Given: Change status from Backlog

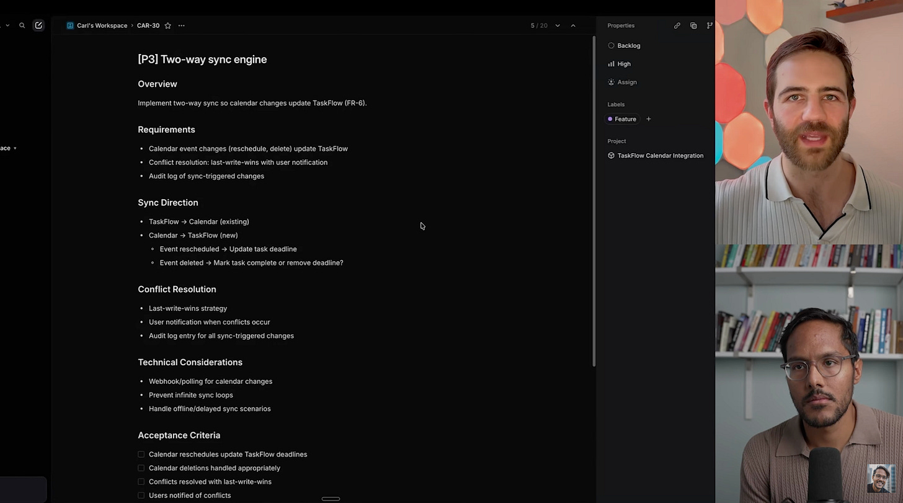Looking at the screenshot, I should 629,45.
